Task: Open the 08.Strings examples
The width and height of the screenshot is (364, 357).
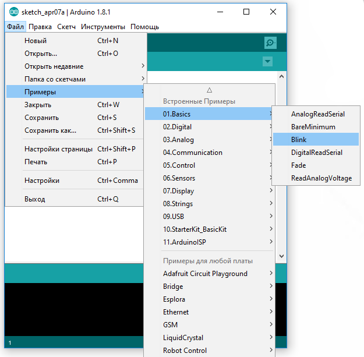Action: pyautogui.click(x=209, y=204)
